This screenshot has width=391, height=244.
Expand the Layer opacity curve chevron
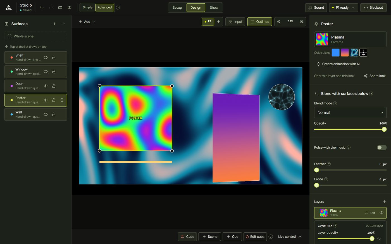pos(379,238)
